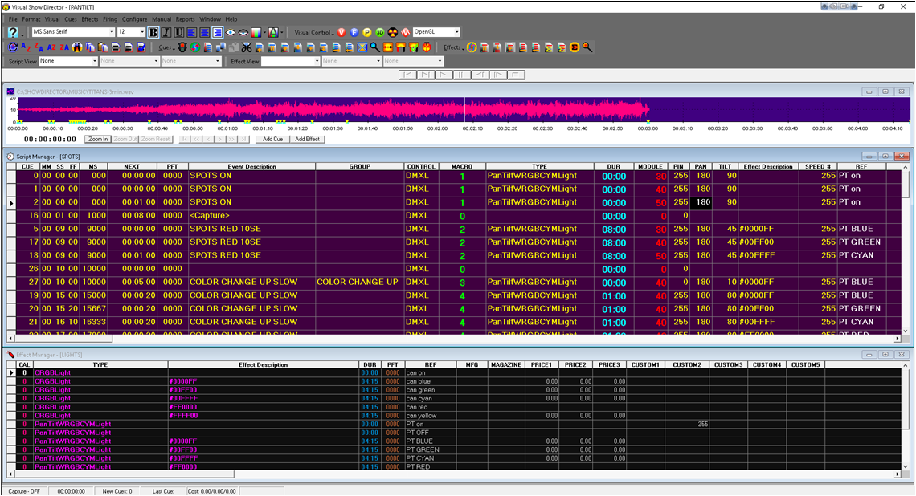Toggle bold formatting
The width and height of the screenshot is (916, 496).
[153, 33]
